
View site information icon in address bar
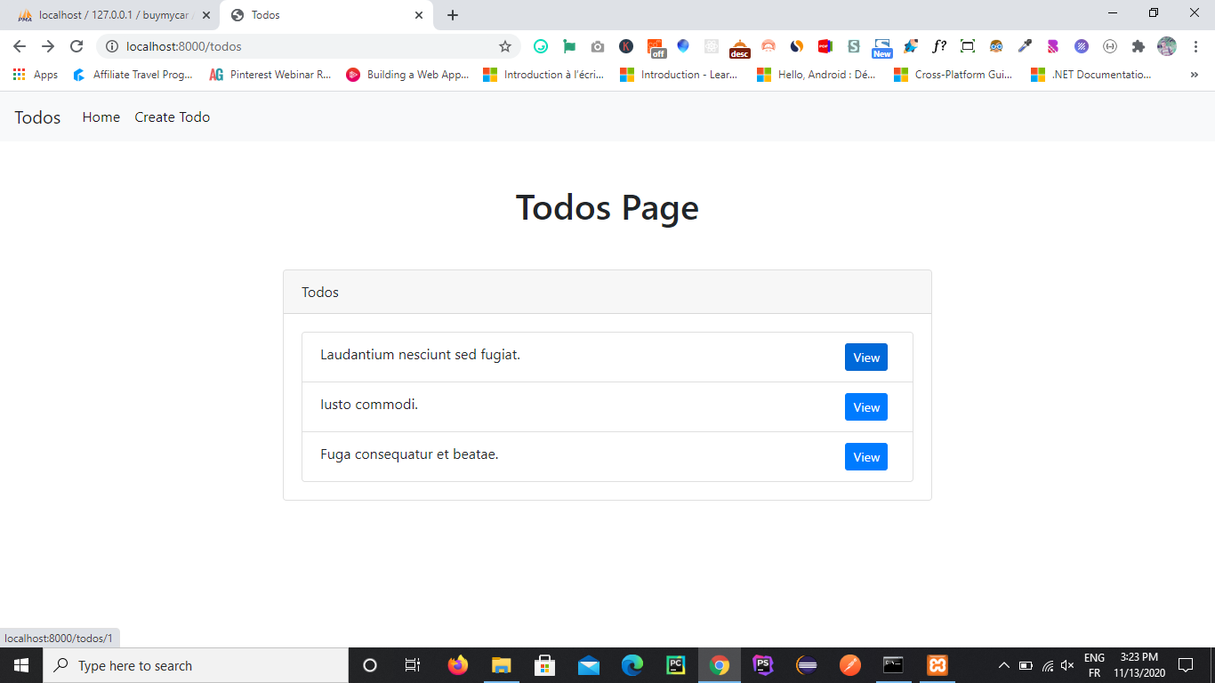[x=112, y=46]
